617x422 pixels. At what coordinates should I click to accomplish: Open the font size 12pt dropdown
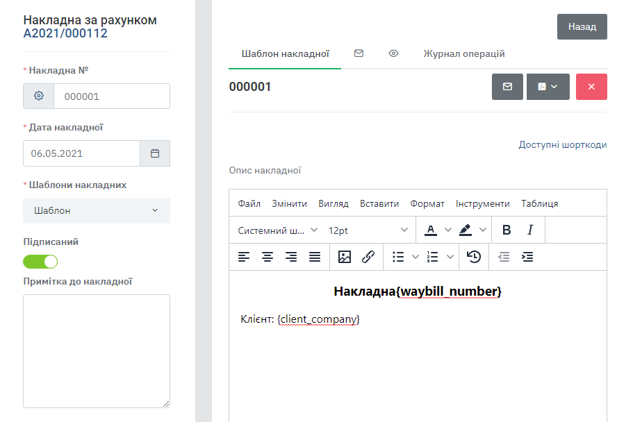click(x=368, y=230)
